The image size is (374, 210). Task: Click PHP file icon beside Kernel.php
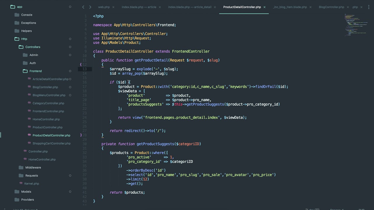click(x=21, y=183)
